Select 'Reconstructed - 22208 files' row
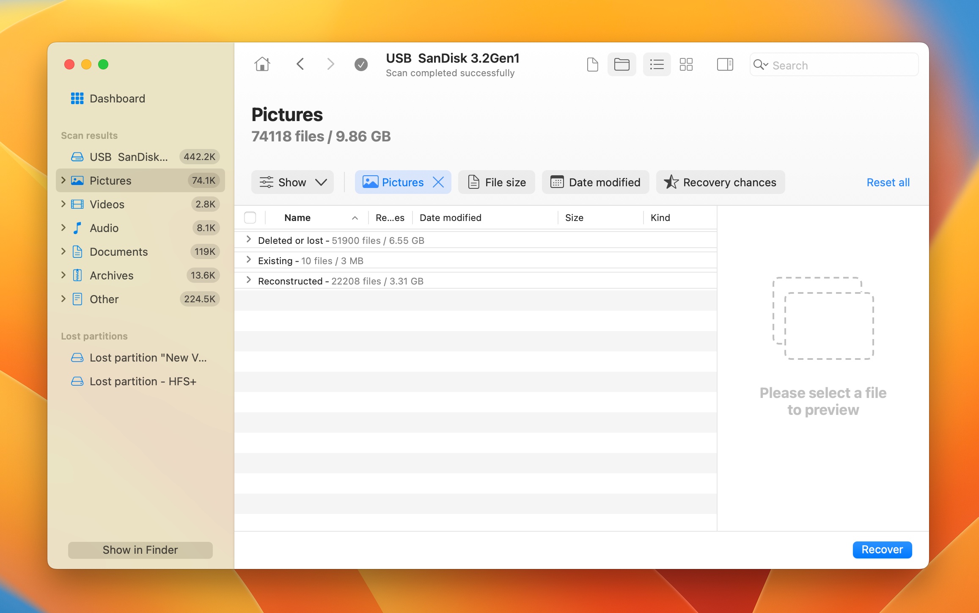The image size is (979, 613). pos(476,281)
